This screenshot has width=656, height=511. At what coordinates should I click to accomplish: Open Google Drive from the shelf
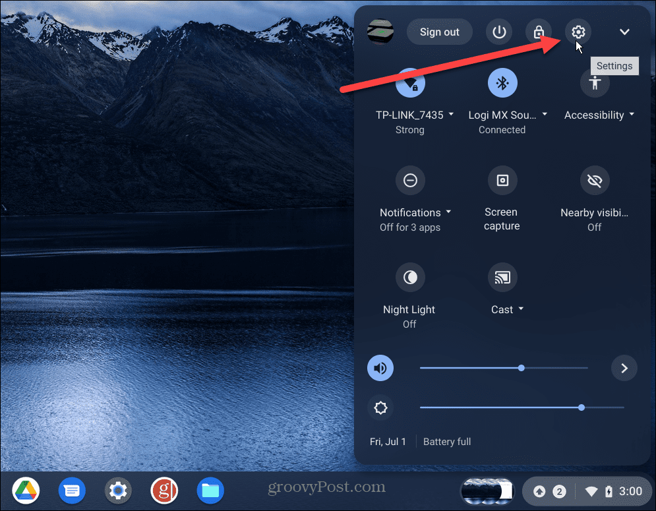pyautogui.click(x=26, y=491)
